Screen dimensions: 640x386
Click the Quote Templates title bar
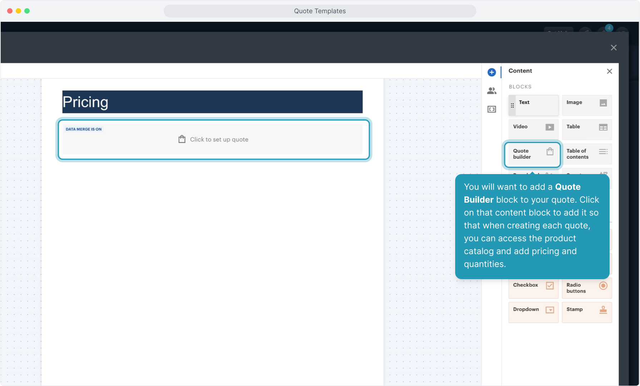pyautogui.click(x=320, y=11)
